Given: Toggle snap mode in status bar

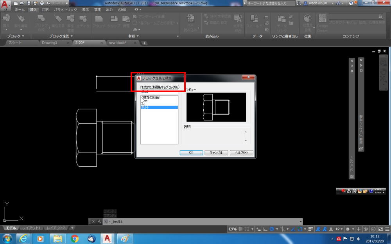Looking at the screenshot, I should pyautogui.click(x=247, y=229).
